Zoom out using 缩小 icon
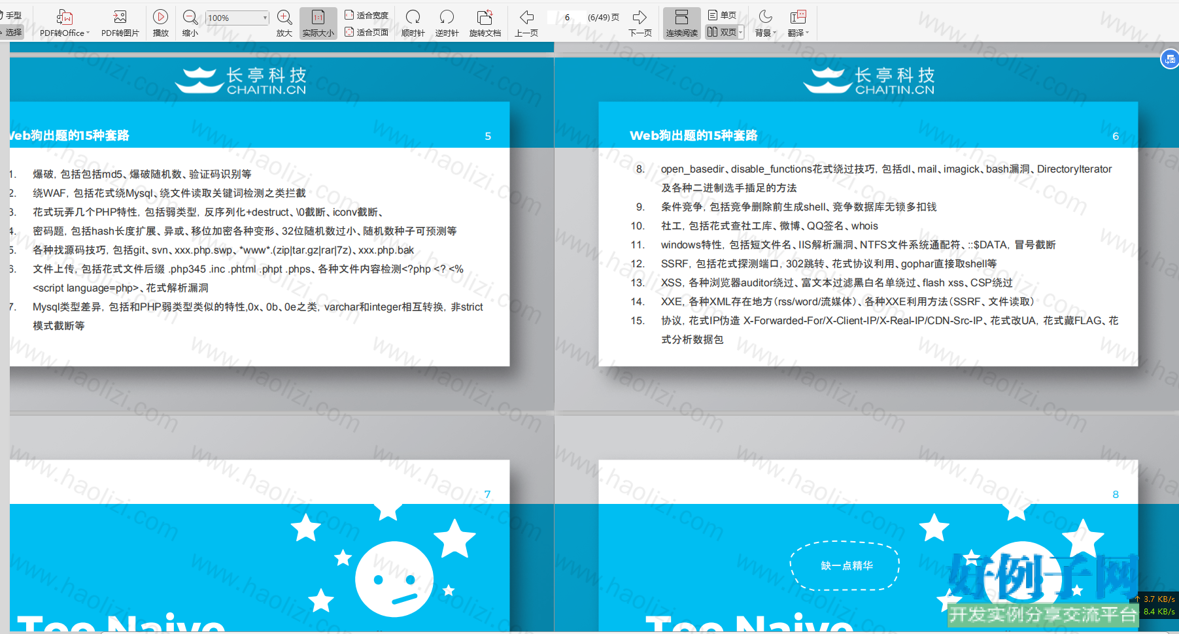Screen dimensions: 1179x634 (x=190, y=24)
